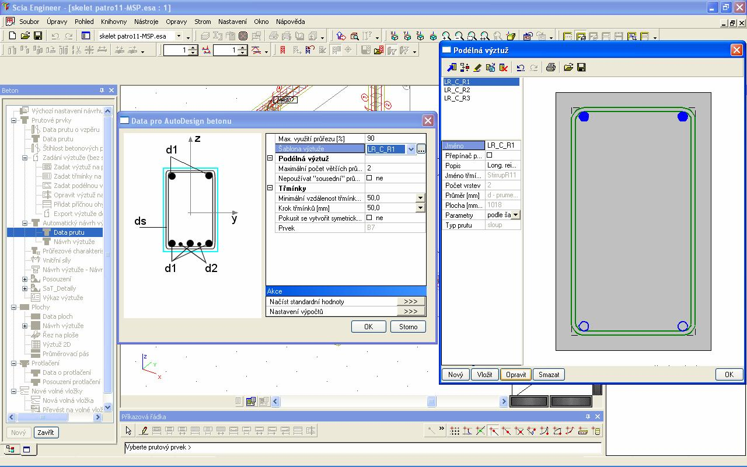The width and height of the screenshot is (747, 467).
Task: Collapse the Podélná výztuž group
Action: click(x=270, y=158)
